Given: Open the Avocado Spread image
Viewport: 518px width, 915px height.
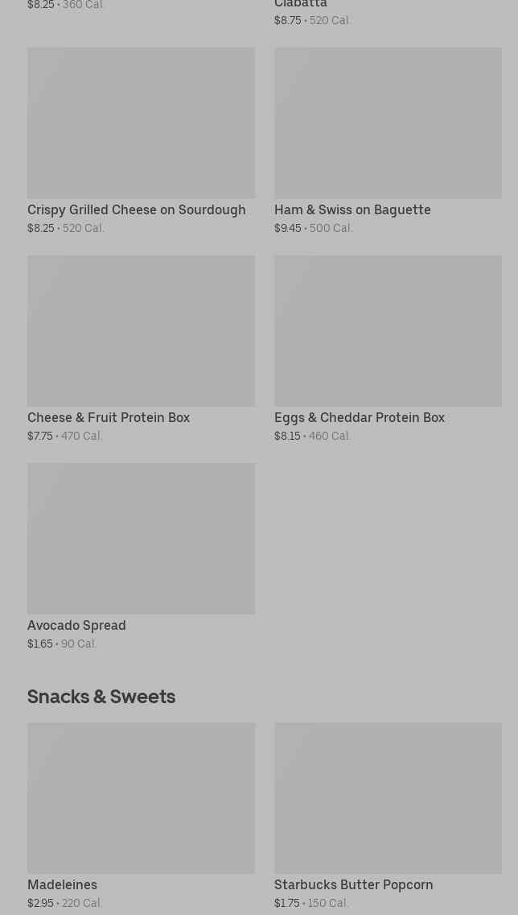Looking at the screenshot, I should (x=141, y=538).
